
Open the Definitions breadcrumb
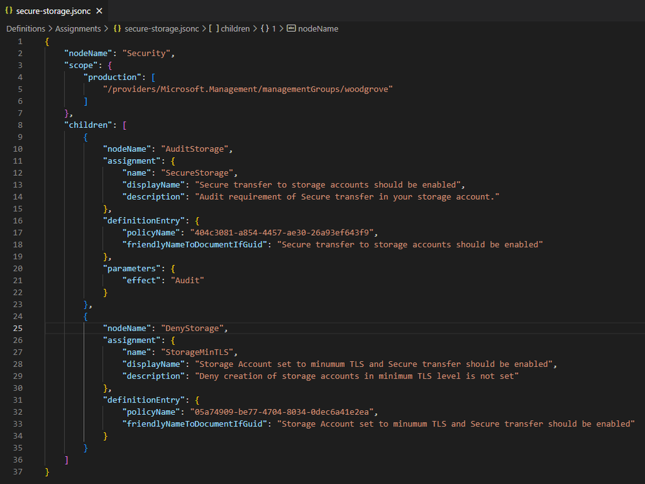point(26,29)
